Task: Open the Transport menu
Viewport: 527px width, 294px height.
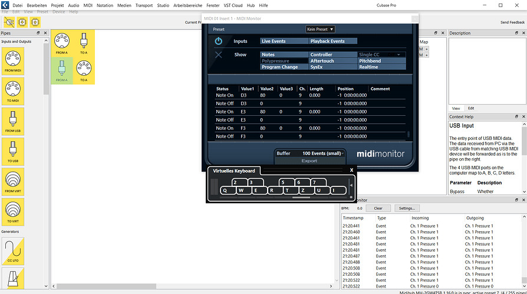Action: coord(144,5)
